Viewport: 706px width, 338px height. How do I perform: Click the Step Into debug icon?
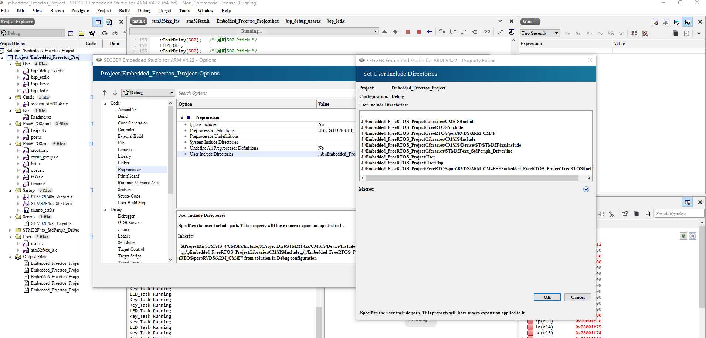point(442,32)
